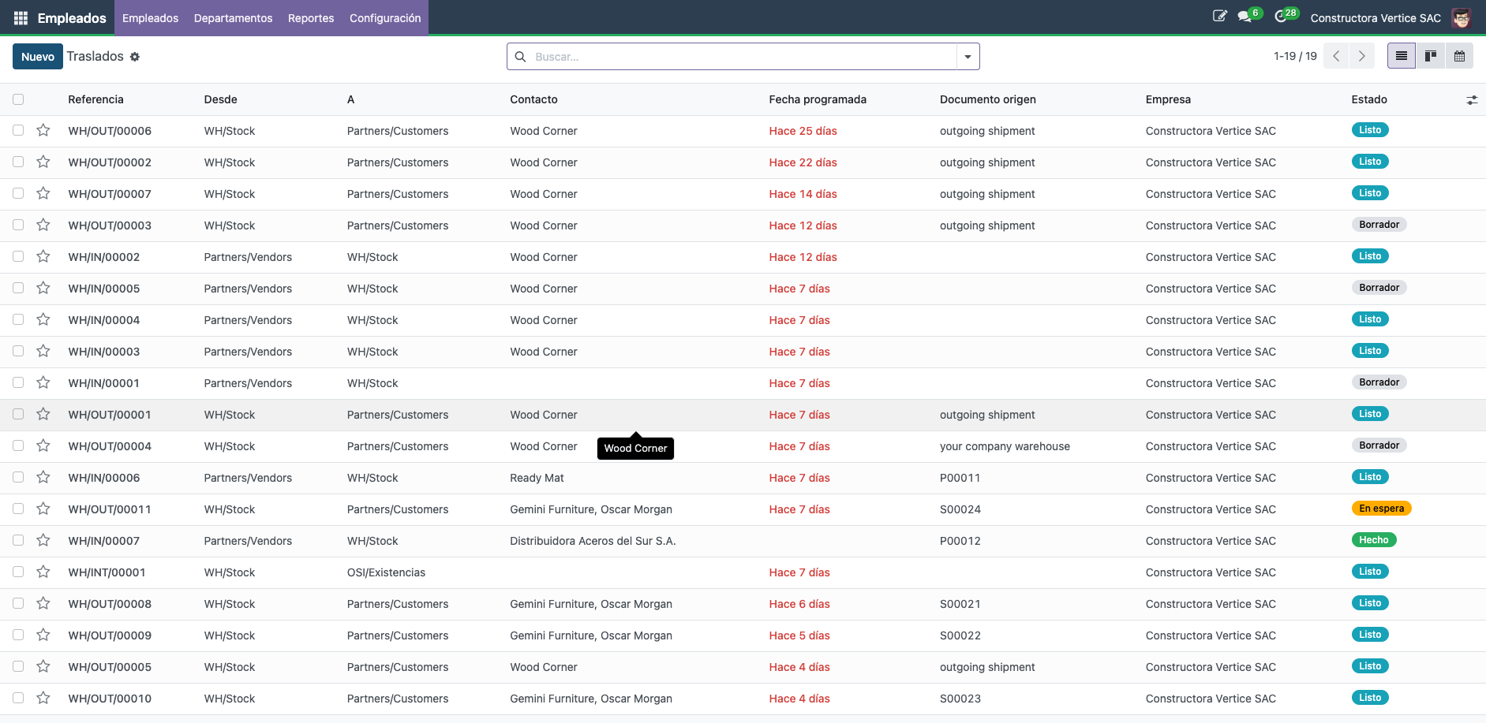The image size is (1486, 723).
Task: Select the WH/OUT/00008 row checkbox
Action: click(x=18, y=603)
